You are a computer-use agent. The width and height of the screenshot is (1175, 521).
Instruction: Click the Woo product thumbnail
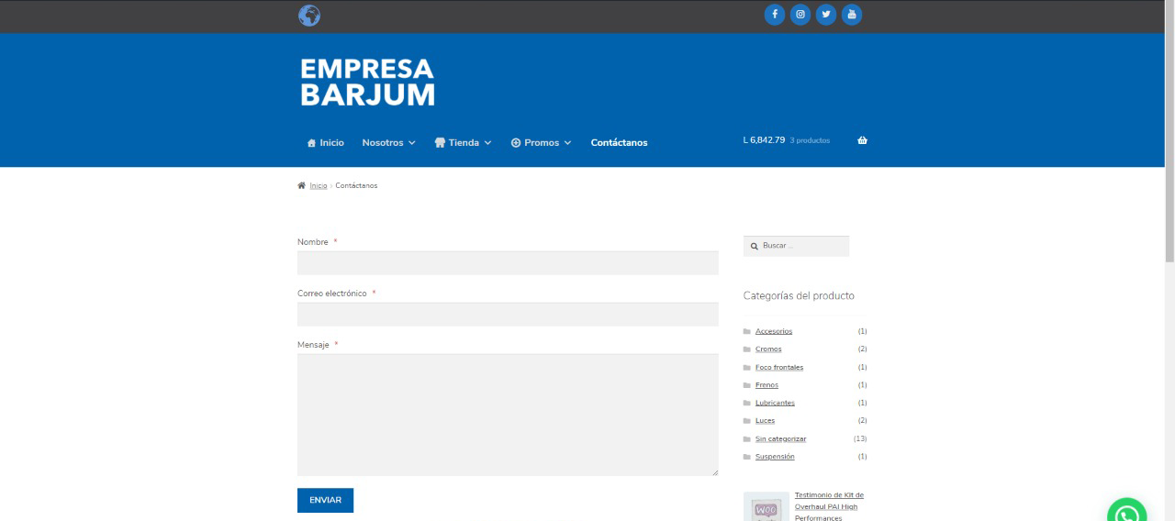(x=767, y=507)
